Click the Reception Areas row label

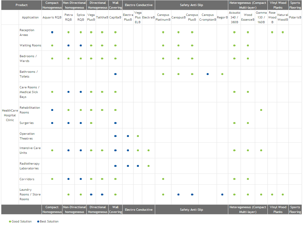[27, 32]
